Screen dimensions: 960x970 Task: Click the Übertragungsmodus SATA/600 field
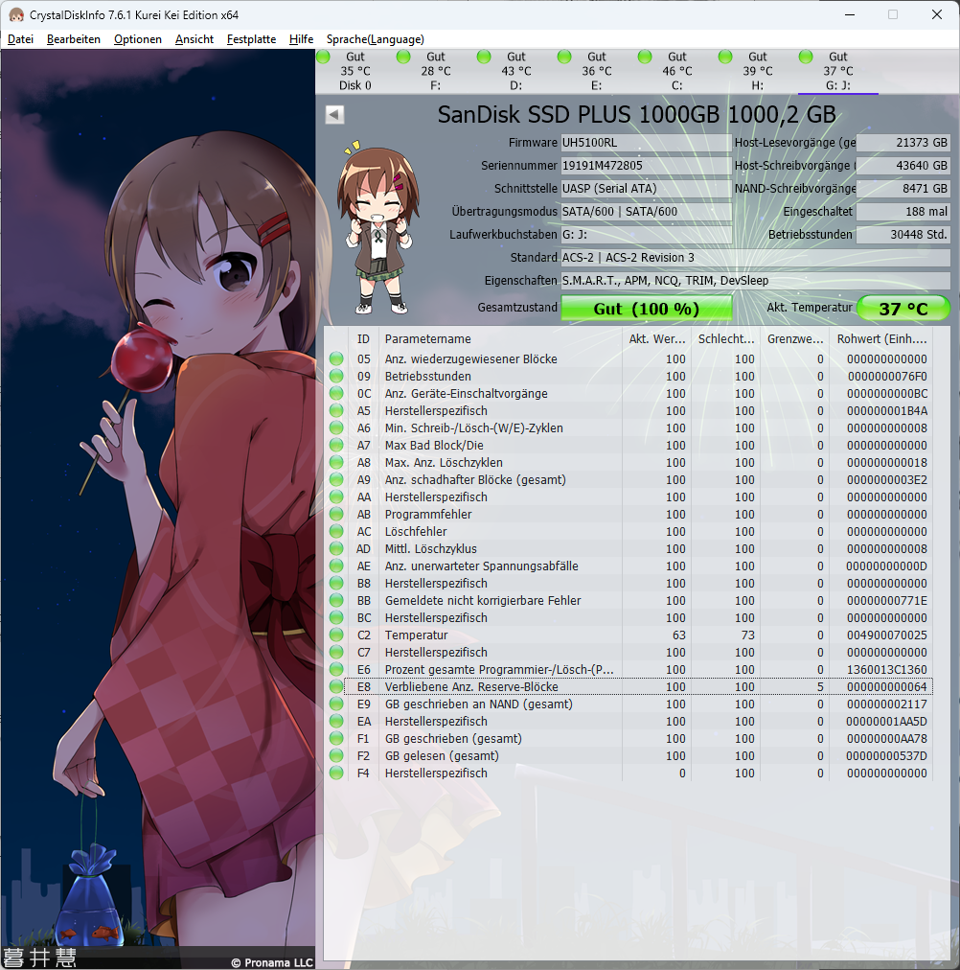[646, 211]
